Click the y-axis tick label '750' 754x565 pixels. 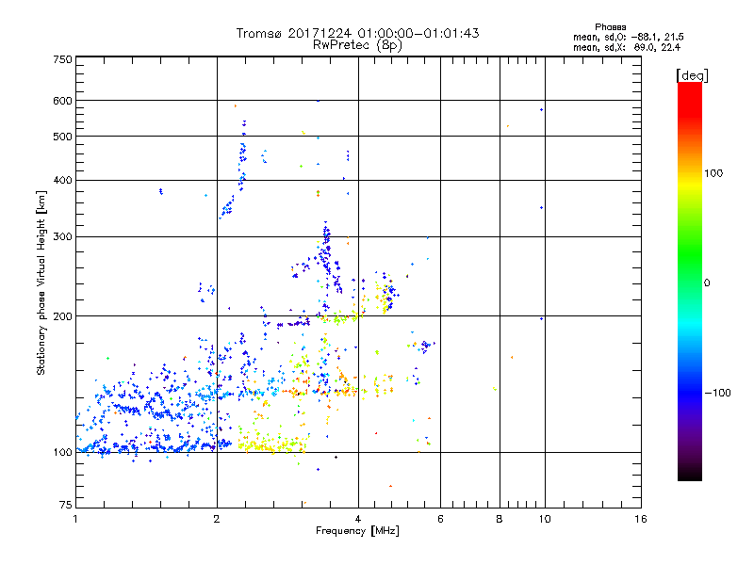pos(63,59)
